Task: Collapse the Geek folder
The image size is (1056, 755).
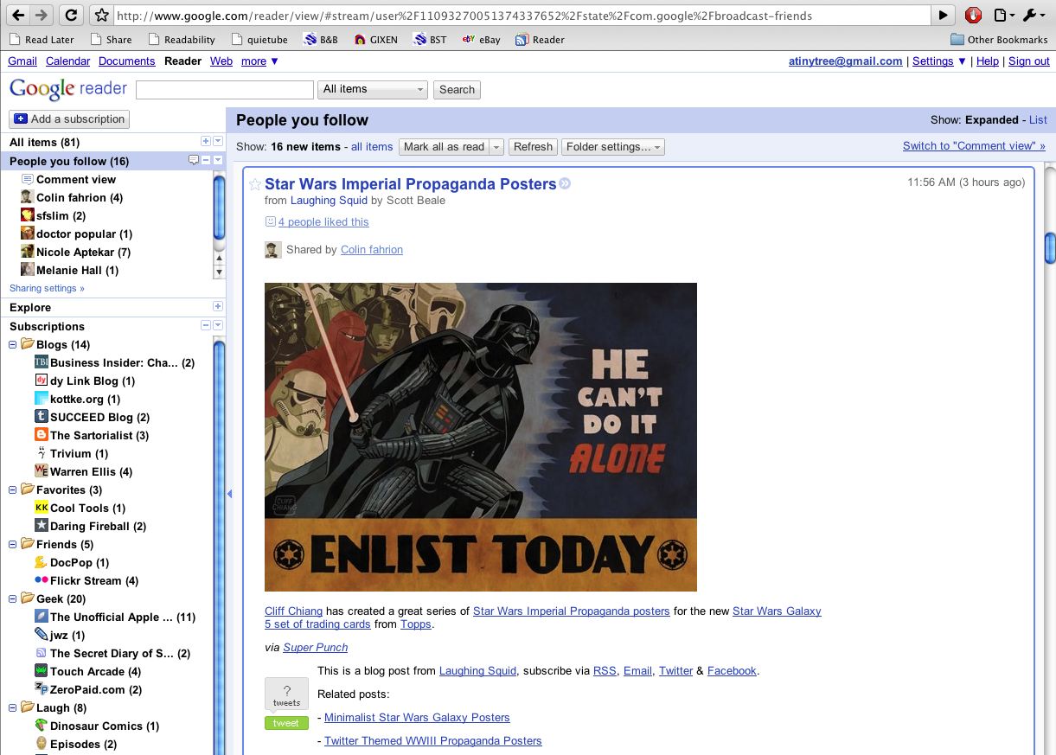Action: pyautogui.click(x=13, y=598)
